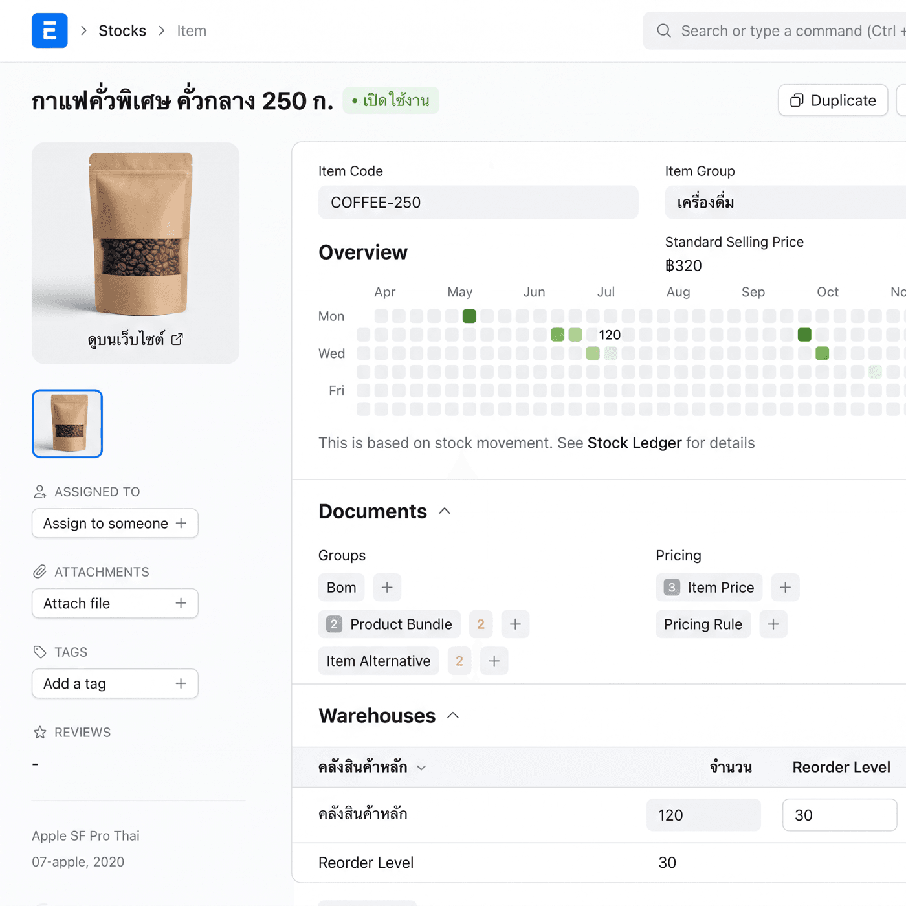Click the dark green May heatmap cell
The height and width of the screenshot is (906, 906).
pos(469,316)
